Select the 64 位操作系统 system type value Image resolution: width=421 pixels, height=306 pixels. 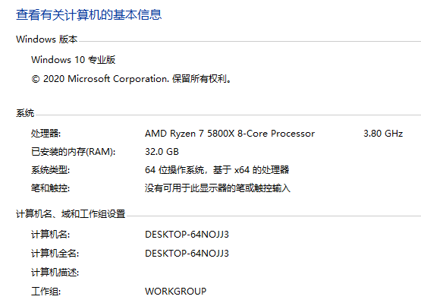coord(217,170)
